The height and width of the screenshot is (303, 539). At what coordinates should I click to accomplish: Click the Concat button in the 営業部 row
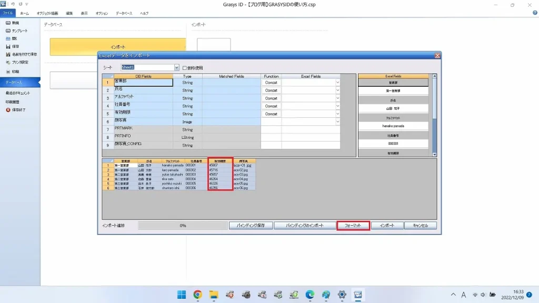[271, 83]
